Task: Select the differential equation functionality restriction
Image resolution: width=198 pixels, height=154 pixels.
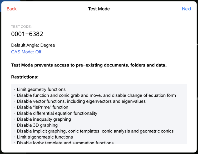Action: pos(57,113)
